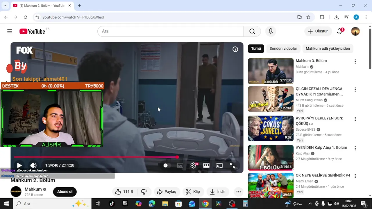Open #YENİDEN Kalp Atışı 1. Bölüm title
The height and width of the screenshot is (209, 372).
(x=321, y=148)
